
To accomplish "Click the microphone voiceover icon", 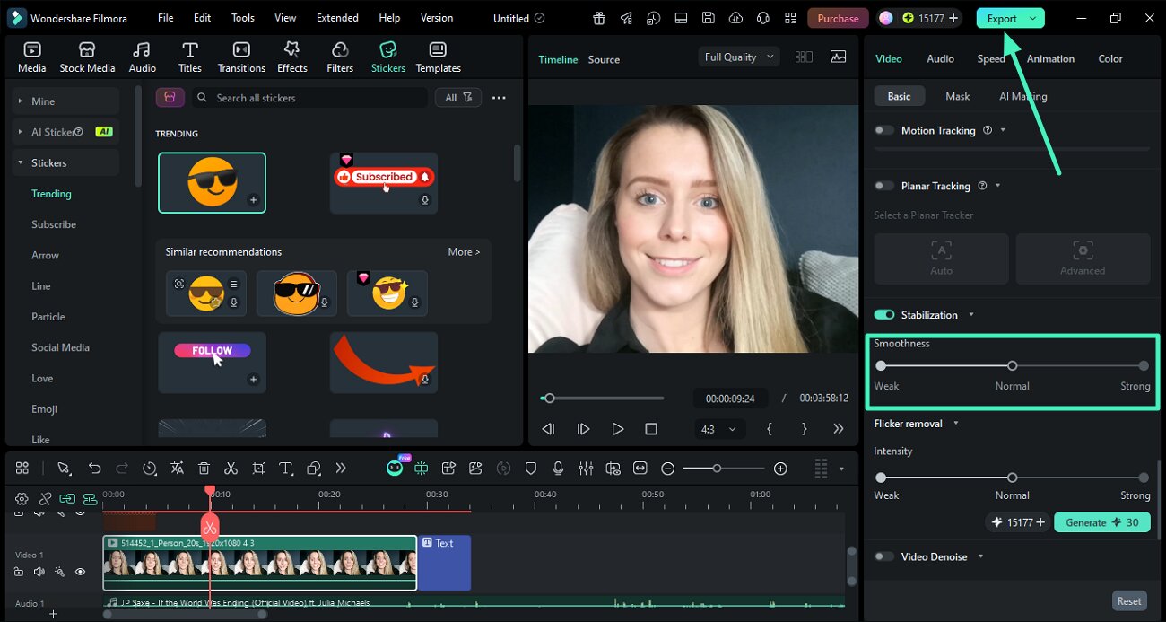I will tap(558, 468).
